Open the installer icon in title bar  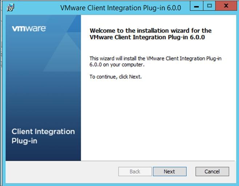tap(11, 8)
